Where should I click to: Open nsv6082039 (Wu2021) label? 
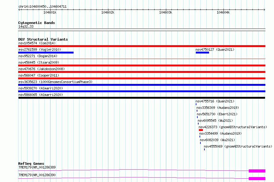217,140
